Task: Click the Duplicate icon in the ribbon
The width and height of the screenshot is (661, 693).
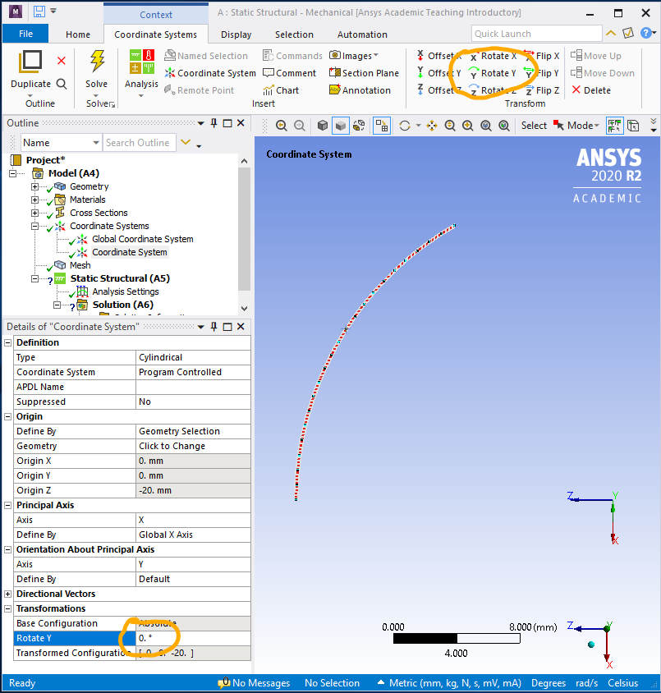Action: (30, 62)
